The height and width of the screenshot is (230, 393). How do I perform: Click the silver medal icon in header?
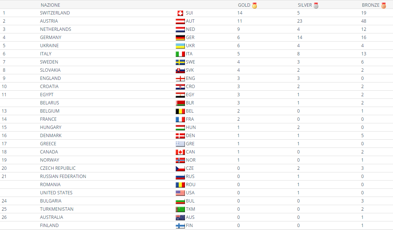pos(316,5)
